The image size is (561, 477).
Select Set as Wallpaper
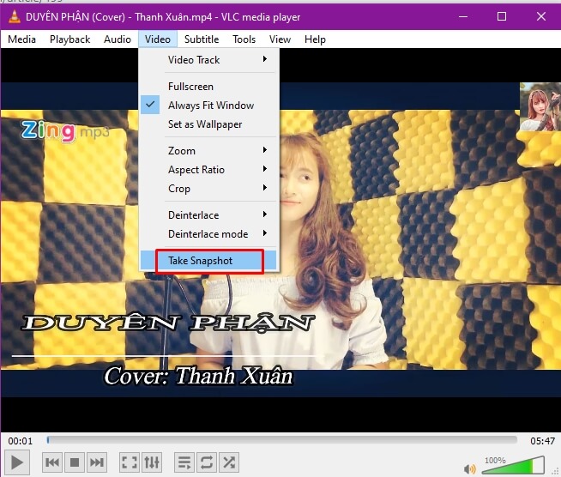[205, 124]
